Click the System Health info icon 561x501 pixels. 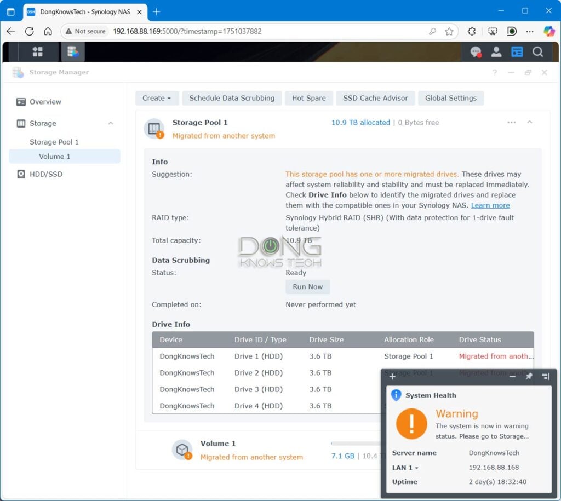click(x=396, y=395)
